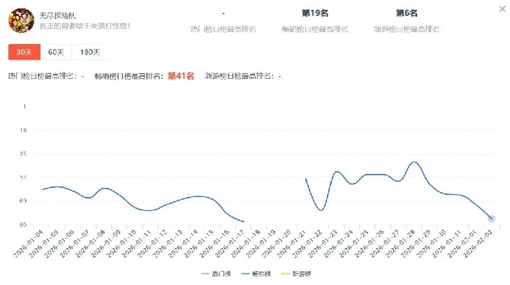Select the 60天 time range tab

[55, 52]
